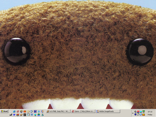Screen dimensions: 156x117
Task: Click the blue badge Quick Launch icon
Action: click(x=32, y=115)
